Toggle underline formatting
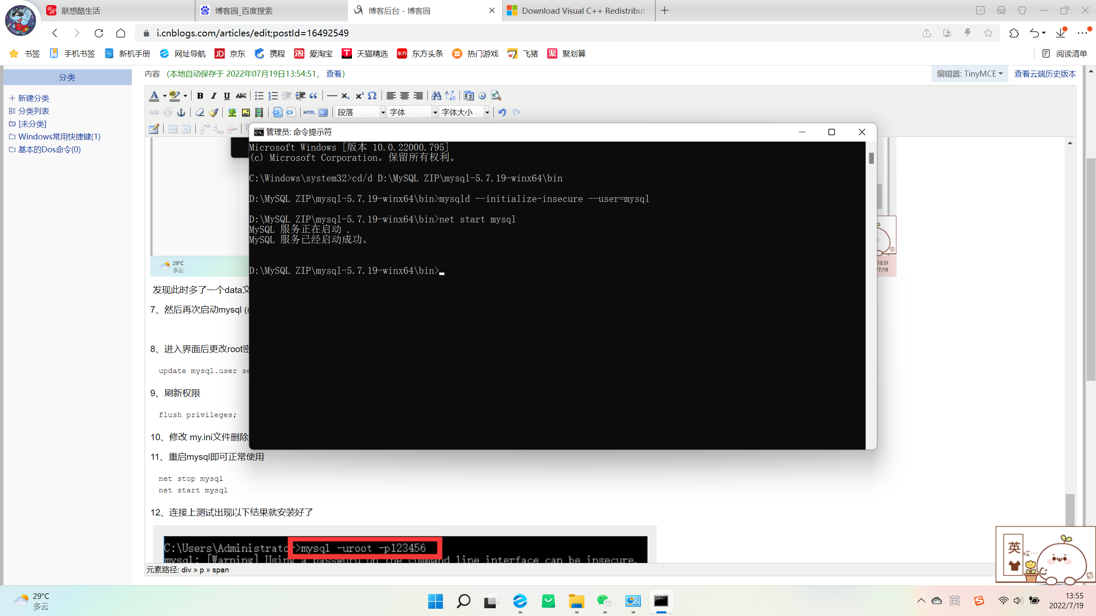 point(227,96)
